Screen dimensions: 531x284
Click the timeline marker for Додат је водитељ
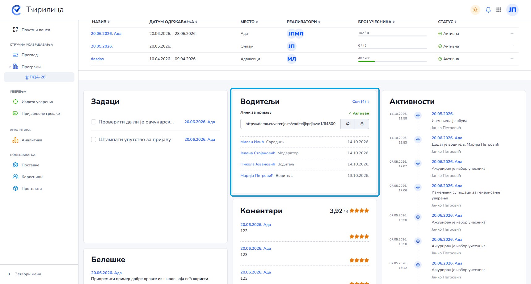(x=418, y=140)
